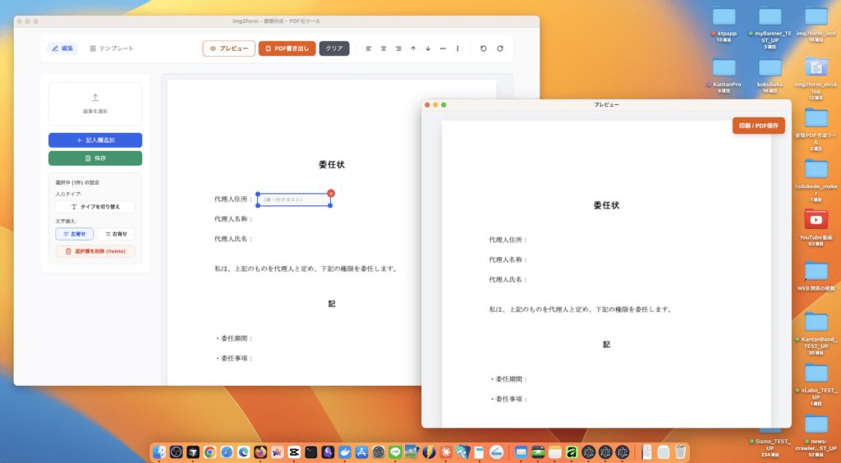Undo the last action
This screenshot has height=463, width=841.
483,48
